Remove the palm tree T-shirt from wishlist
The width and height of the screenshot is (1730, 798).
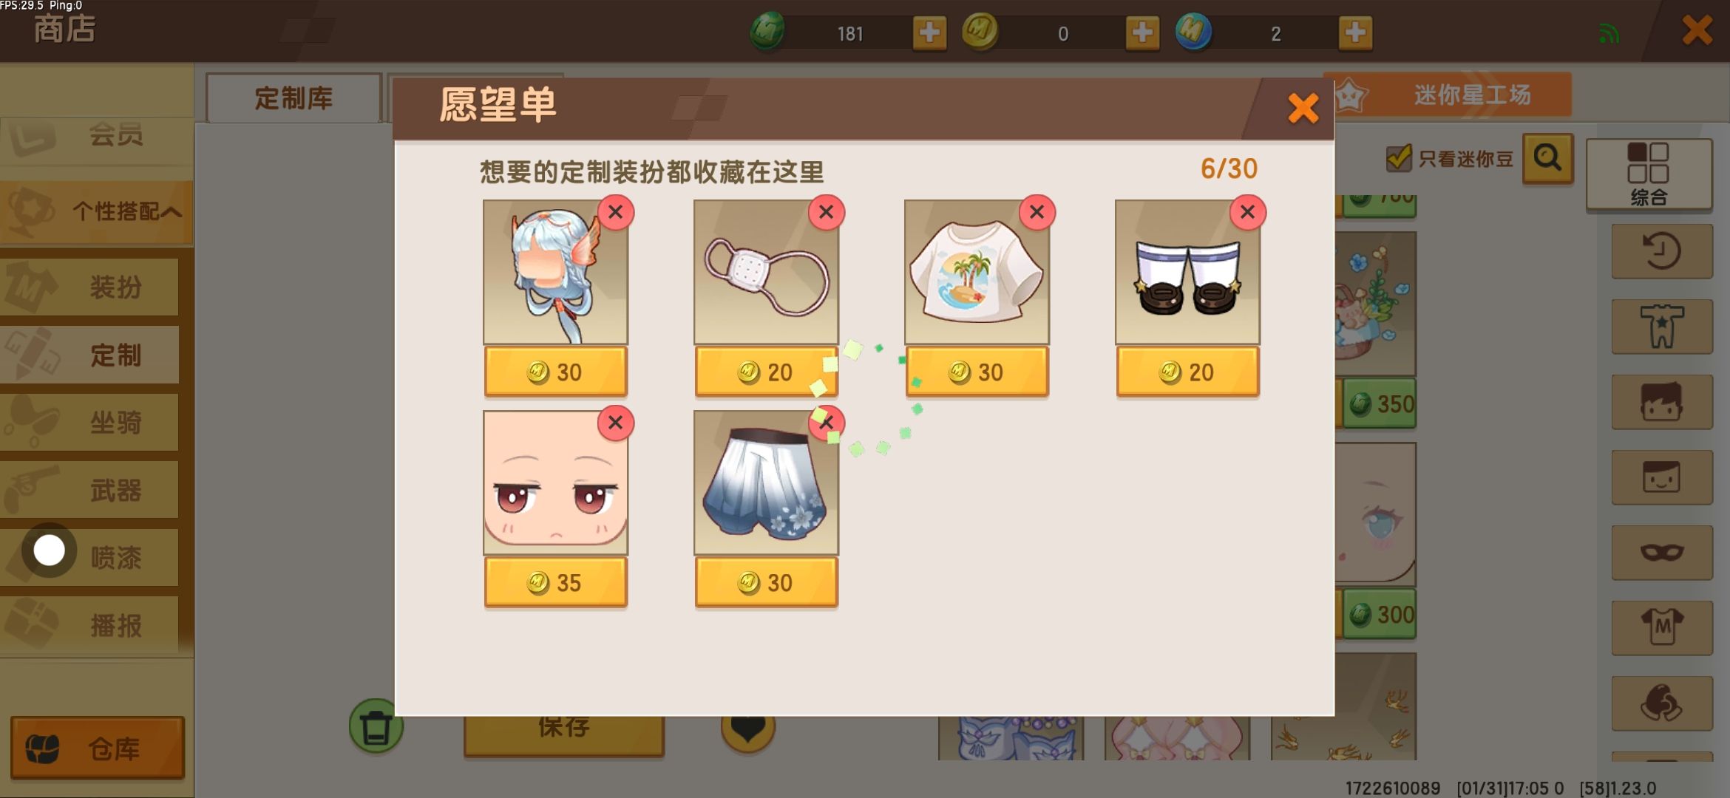pyautogui.click(x=1037, y=213)
